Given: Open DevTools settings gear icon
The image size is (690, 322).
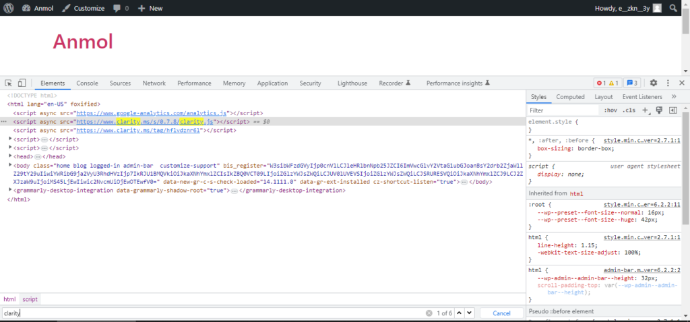Looking at the screenshot, I should coord(654,83).
